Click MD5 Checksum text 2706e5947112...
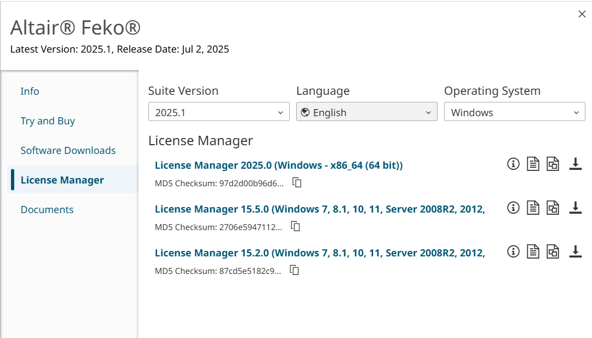The image size is (592, 338). coord(218,227)
